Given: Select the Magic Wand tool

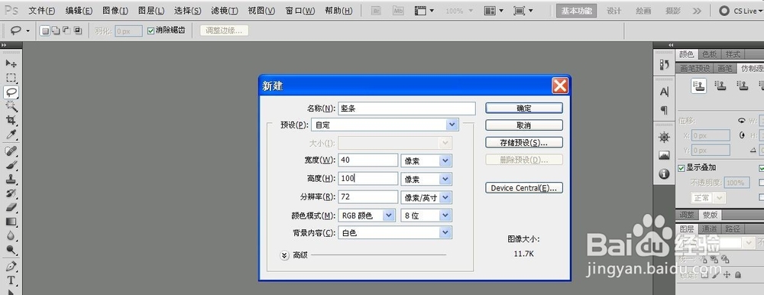Looking at the screenshot, I should point(11,105).
